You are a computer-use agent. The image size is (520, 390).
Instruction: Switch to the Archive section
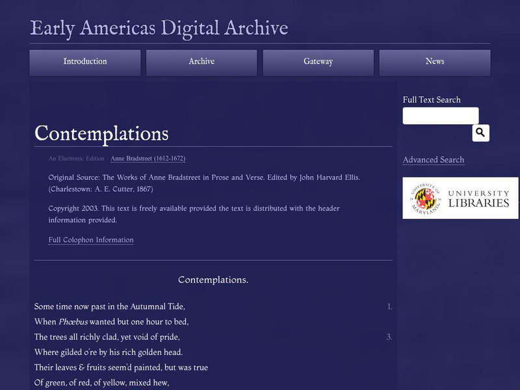click(201, 62)
